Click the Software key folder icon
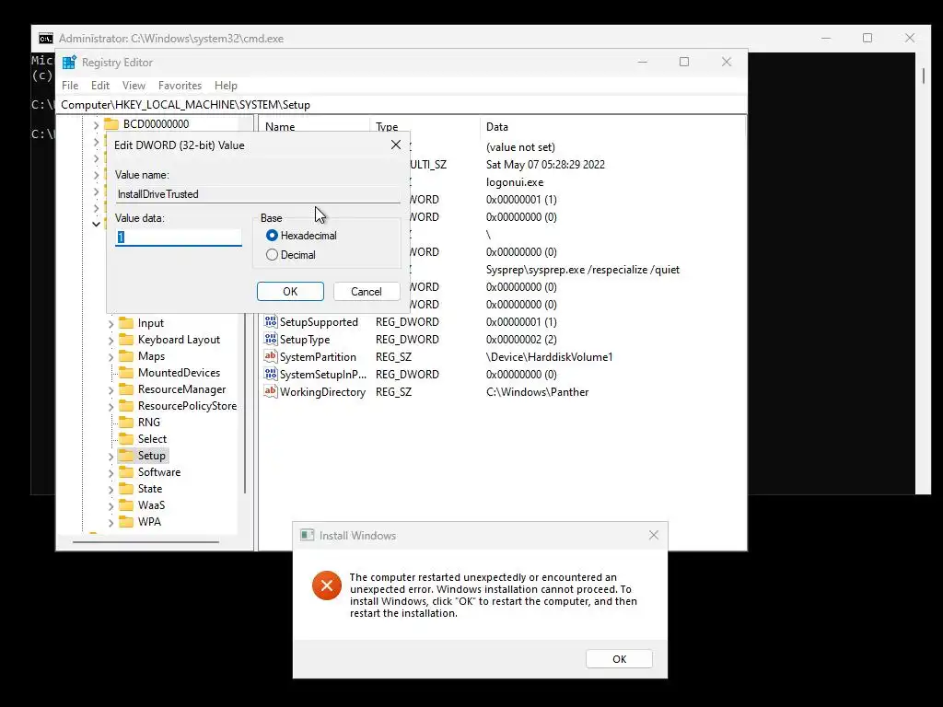The image size is (943, 707). (126, 472)
